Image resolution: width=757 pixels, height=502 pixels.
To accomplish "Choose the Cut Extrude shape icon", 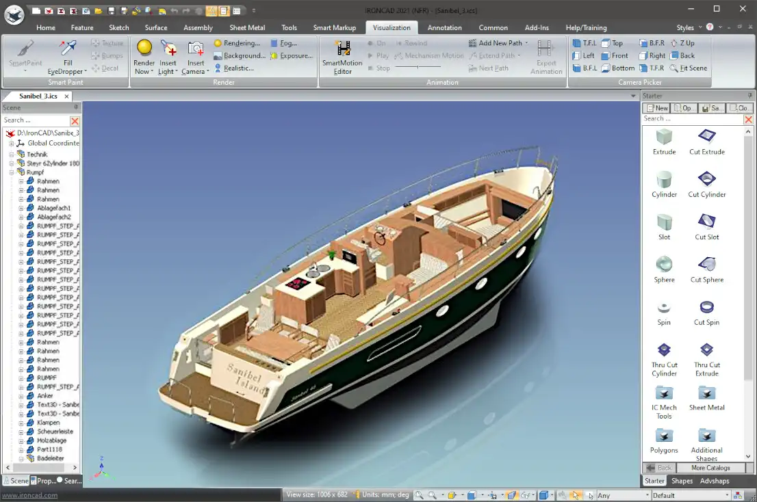I will [706, 137].
